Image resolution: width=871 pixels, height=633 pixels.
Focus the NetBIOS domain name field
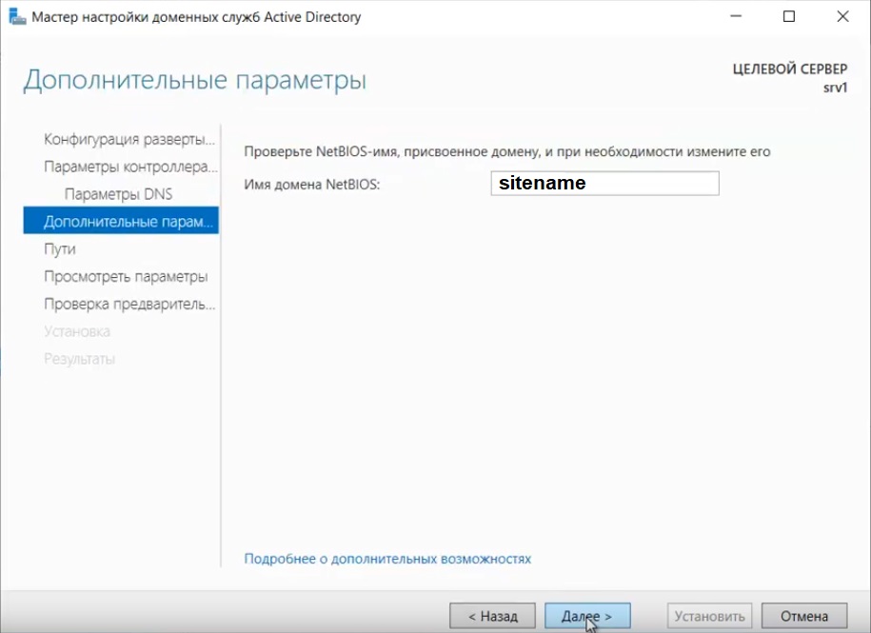pos(604,184)
